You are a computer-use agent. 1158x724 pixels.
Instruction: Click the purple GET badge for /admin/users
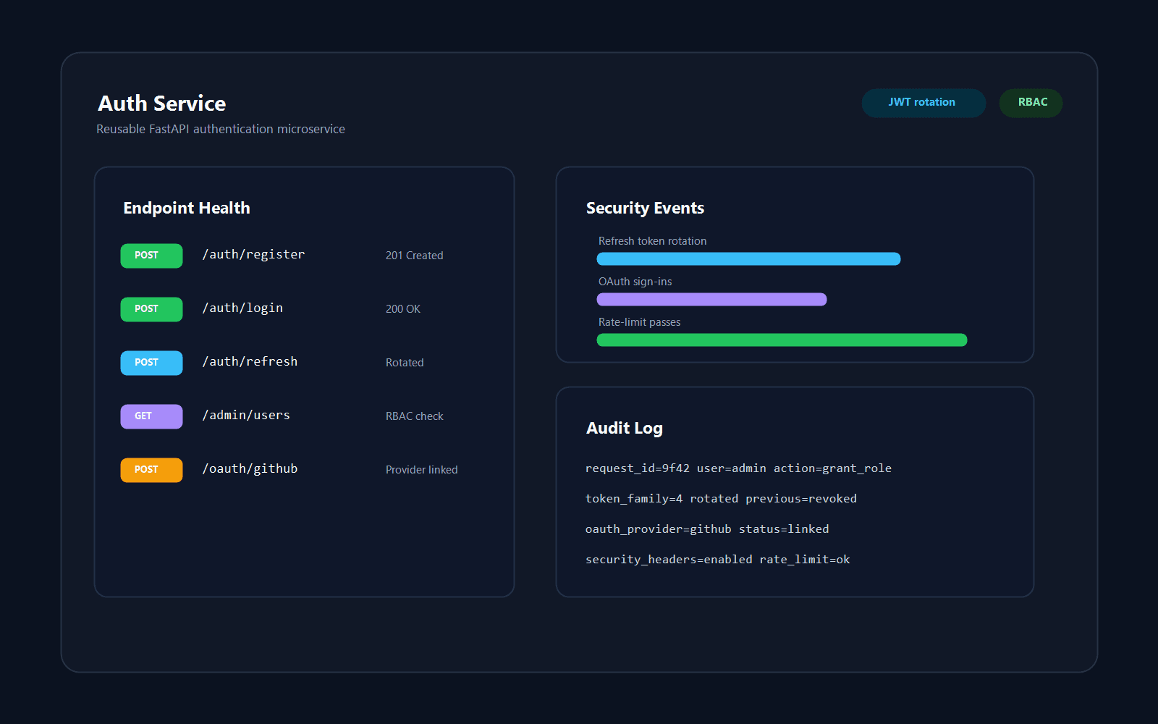[x=151, y=416]
